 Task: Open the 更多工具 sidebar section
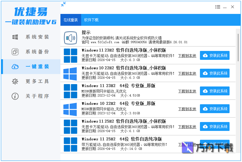coord(31,81)
